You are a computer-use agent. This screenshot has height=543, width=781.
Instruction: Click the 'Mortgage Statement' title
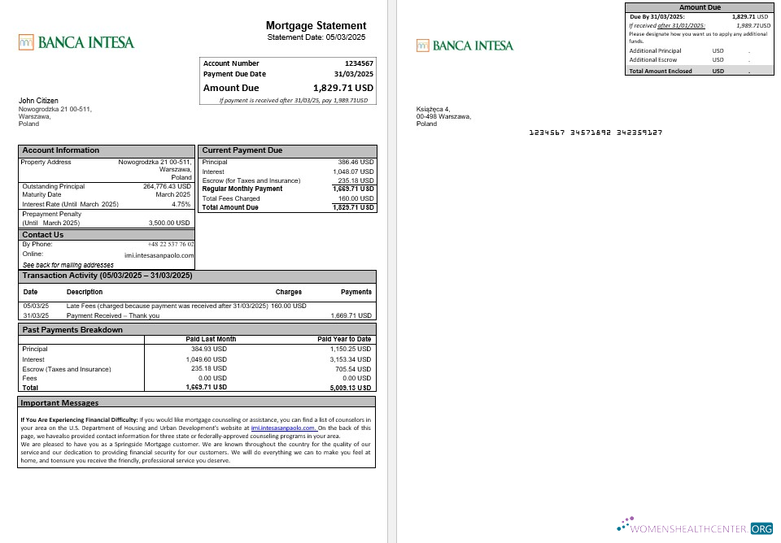[316, 25]
